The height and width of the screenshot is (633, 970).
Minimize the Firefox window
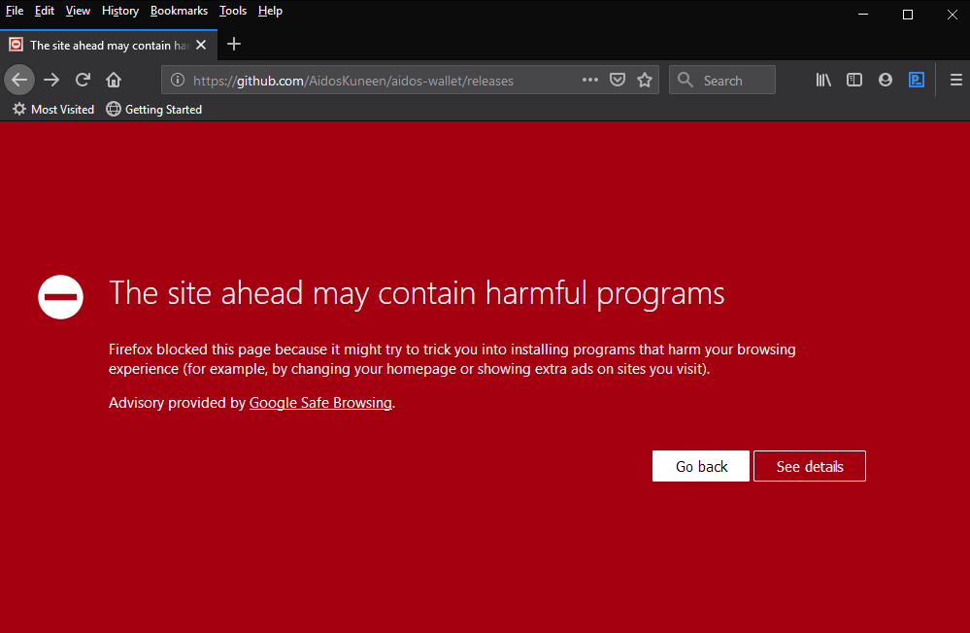[x=863, y=14]
